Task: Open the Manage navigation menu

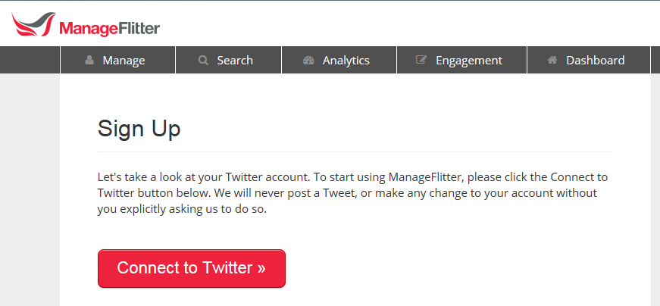Action: [x=118, y=60]
